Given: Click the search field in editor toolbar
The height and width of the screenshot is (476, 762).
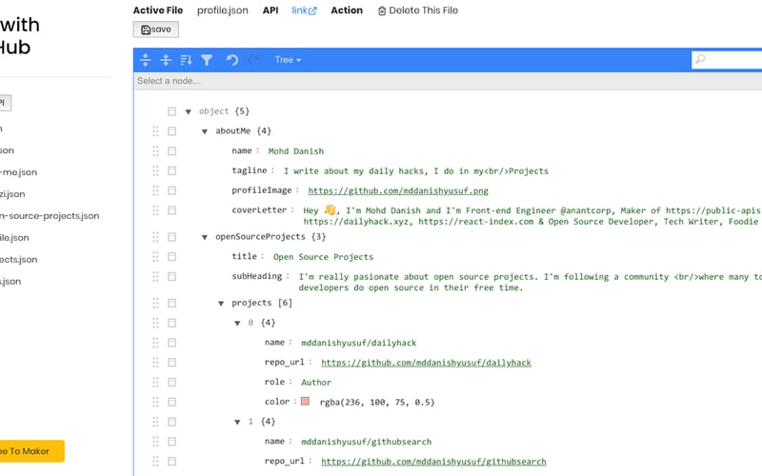Looking at the screenshot, I should 727,60.
